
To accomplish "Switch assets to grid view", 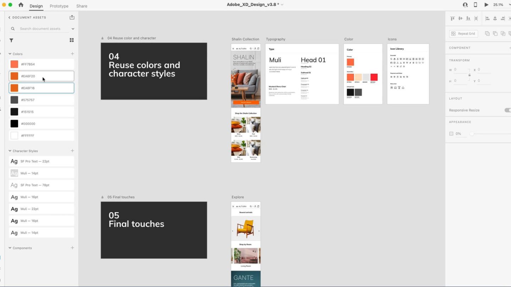I will [72, 40].
